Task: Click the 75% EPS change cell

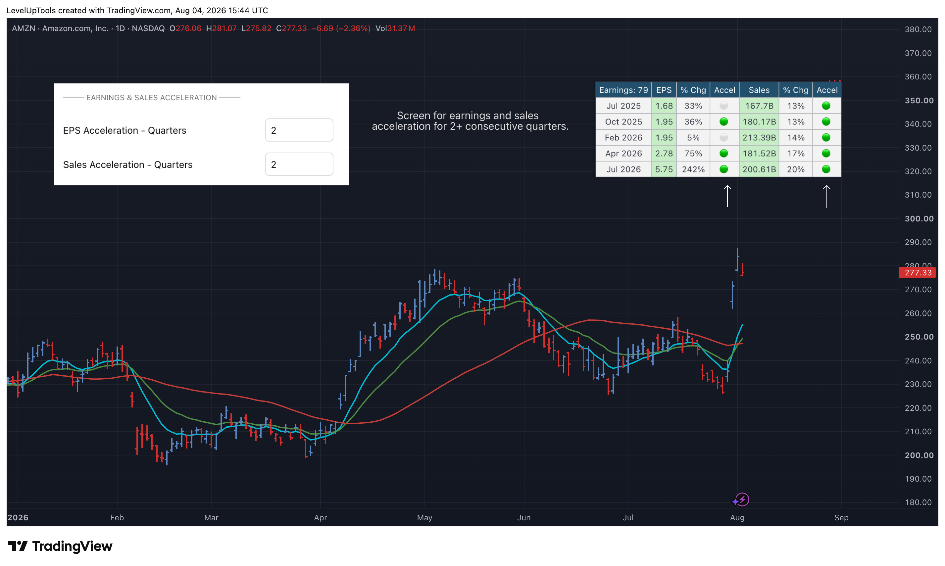Action: coord(693,153)
